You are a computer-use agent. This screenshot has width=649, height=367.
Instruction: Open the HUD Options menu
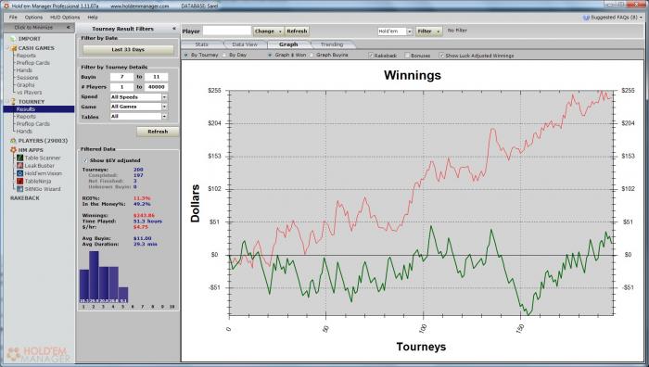(x=65, y=18)
